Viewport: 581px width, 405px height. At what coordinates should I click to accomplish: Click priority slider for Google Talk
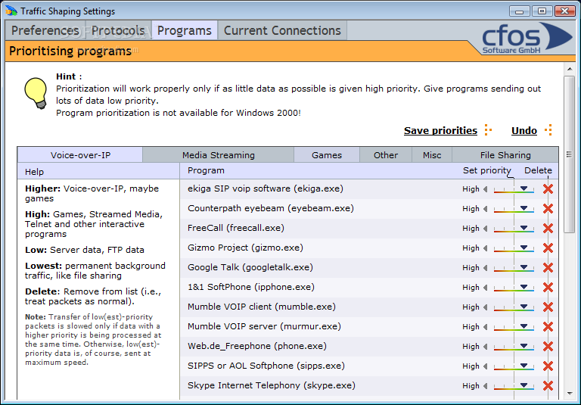(x=514, y=268)
